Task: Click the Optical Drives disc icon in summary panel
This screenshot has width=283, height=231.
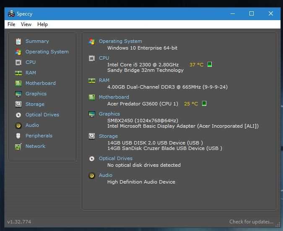Action: click(x=92, y=159)
